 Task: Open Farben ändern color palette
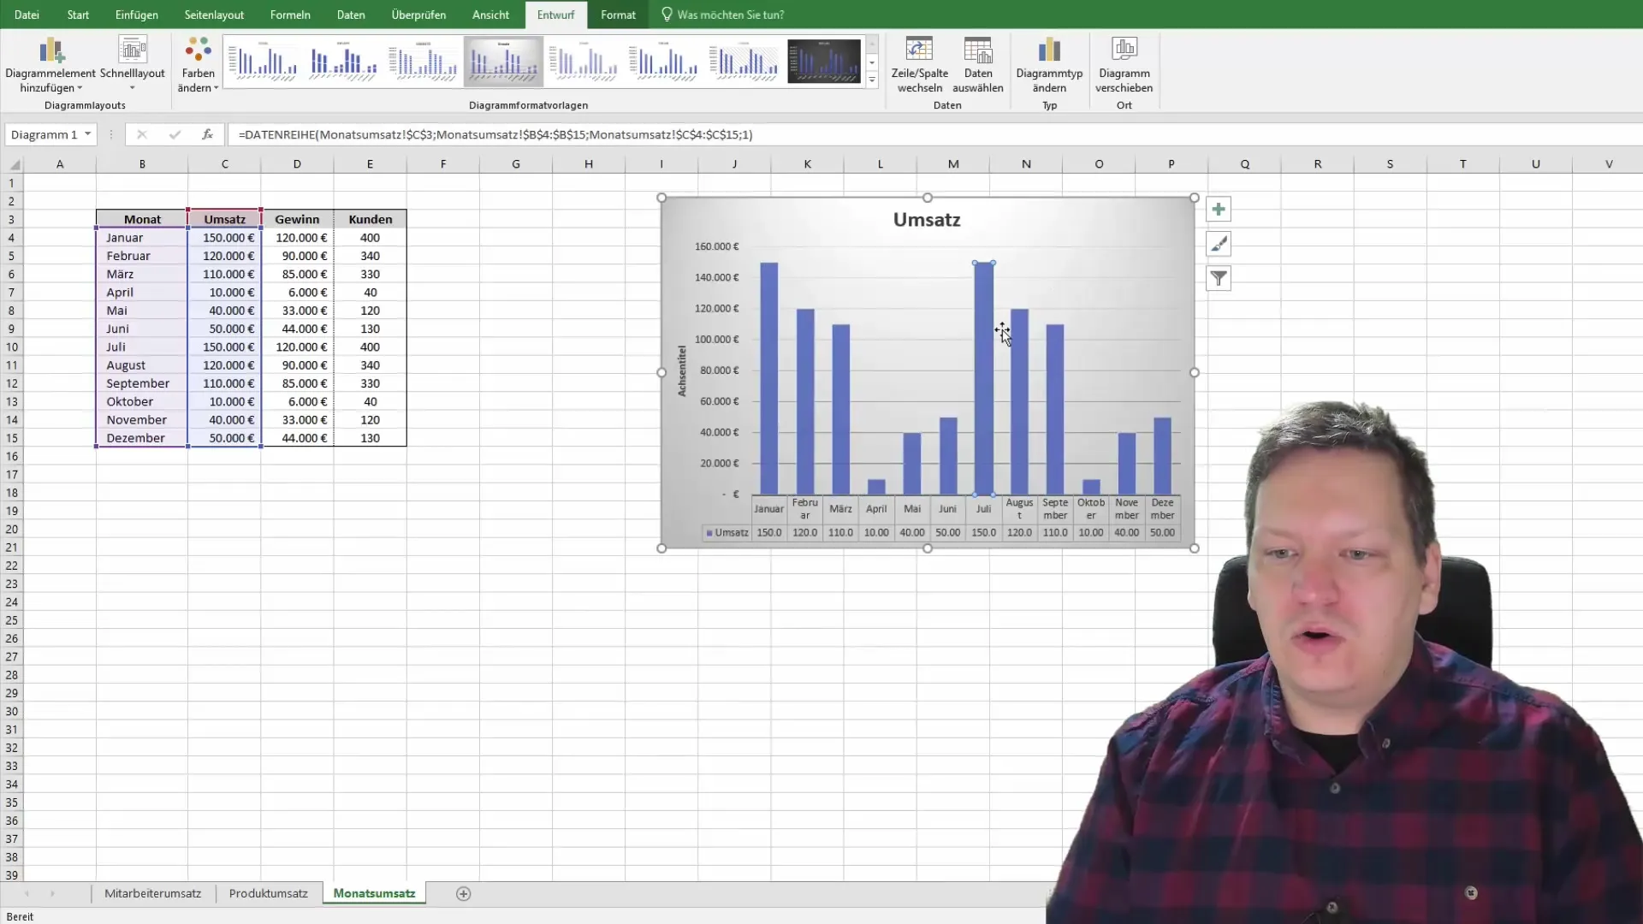tap(198, 65)
